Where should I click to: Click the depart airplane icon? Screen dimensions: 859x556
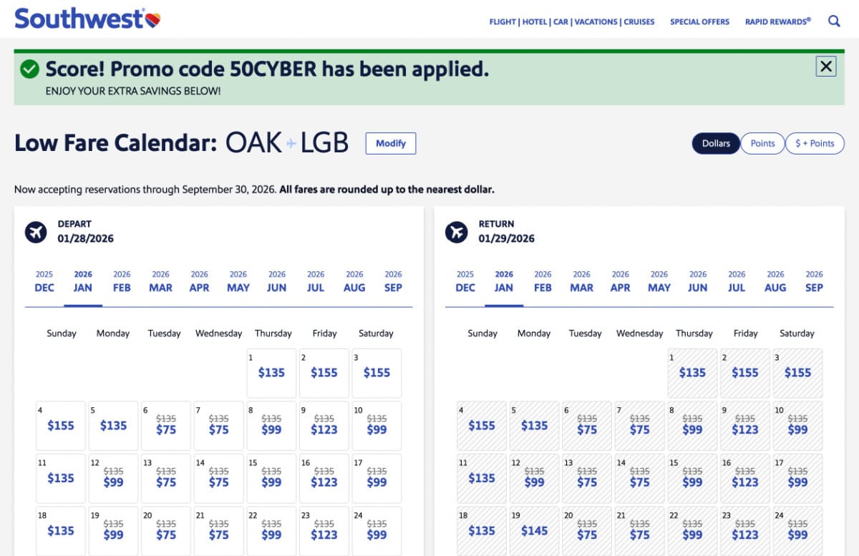pos(35,232)
